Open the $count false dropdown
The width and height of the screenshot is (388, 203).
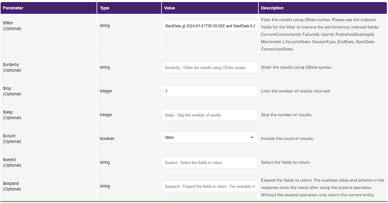[x=210, y=137]
